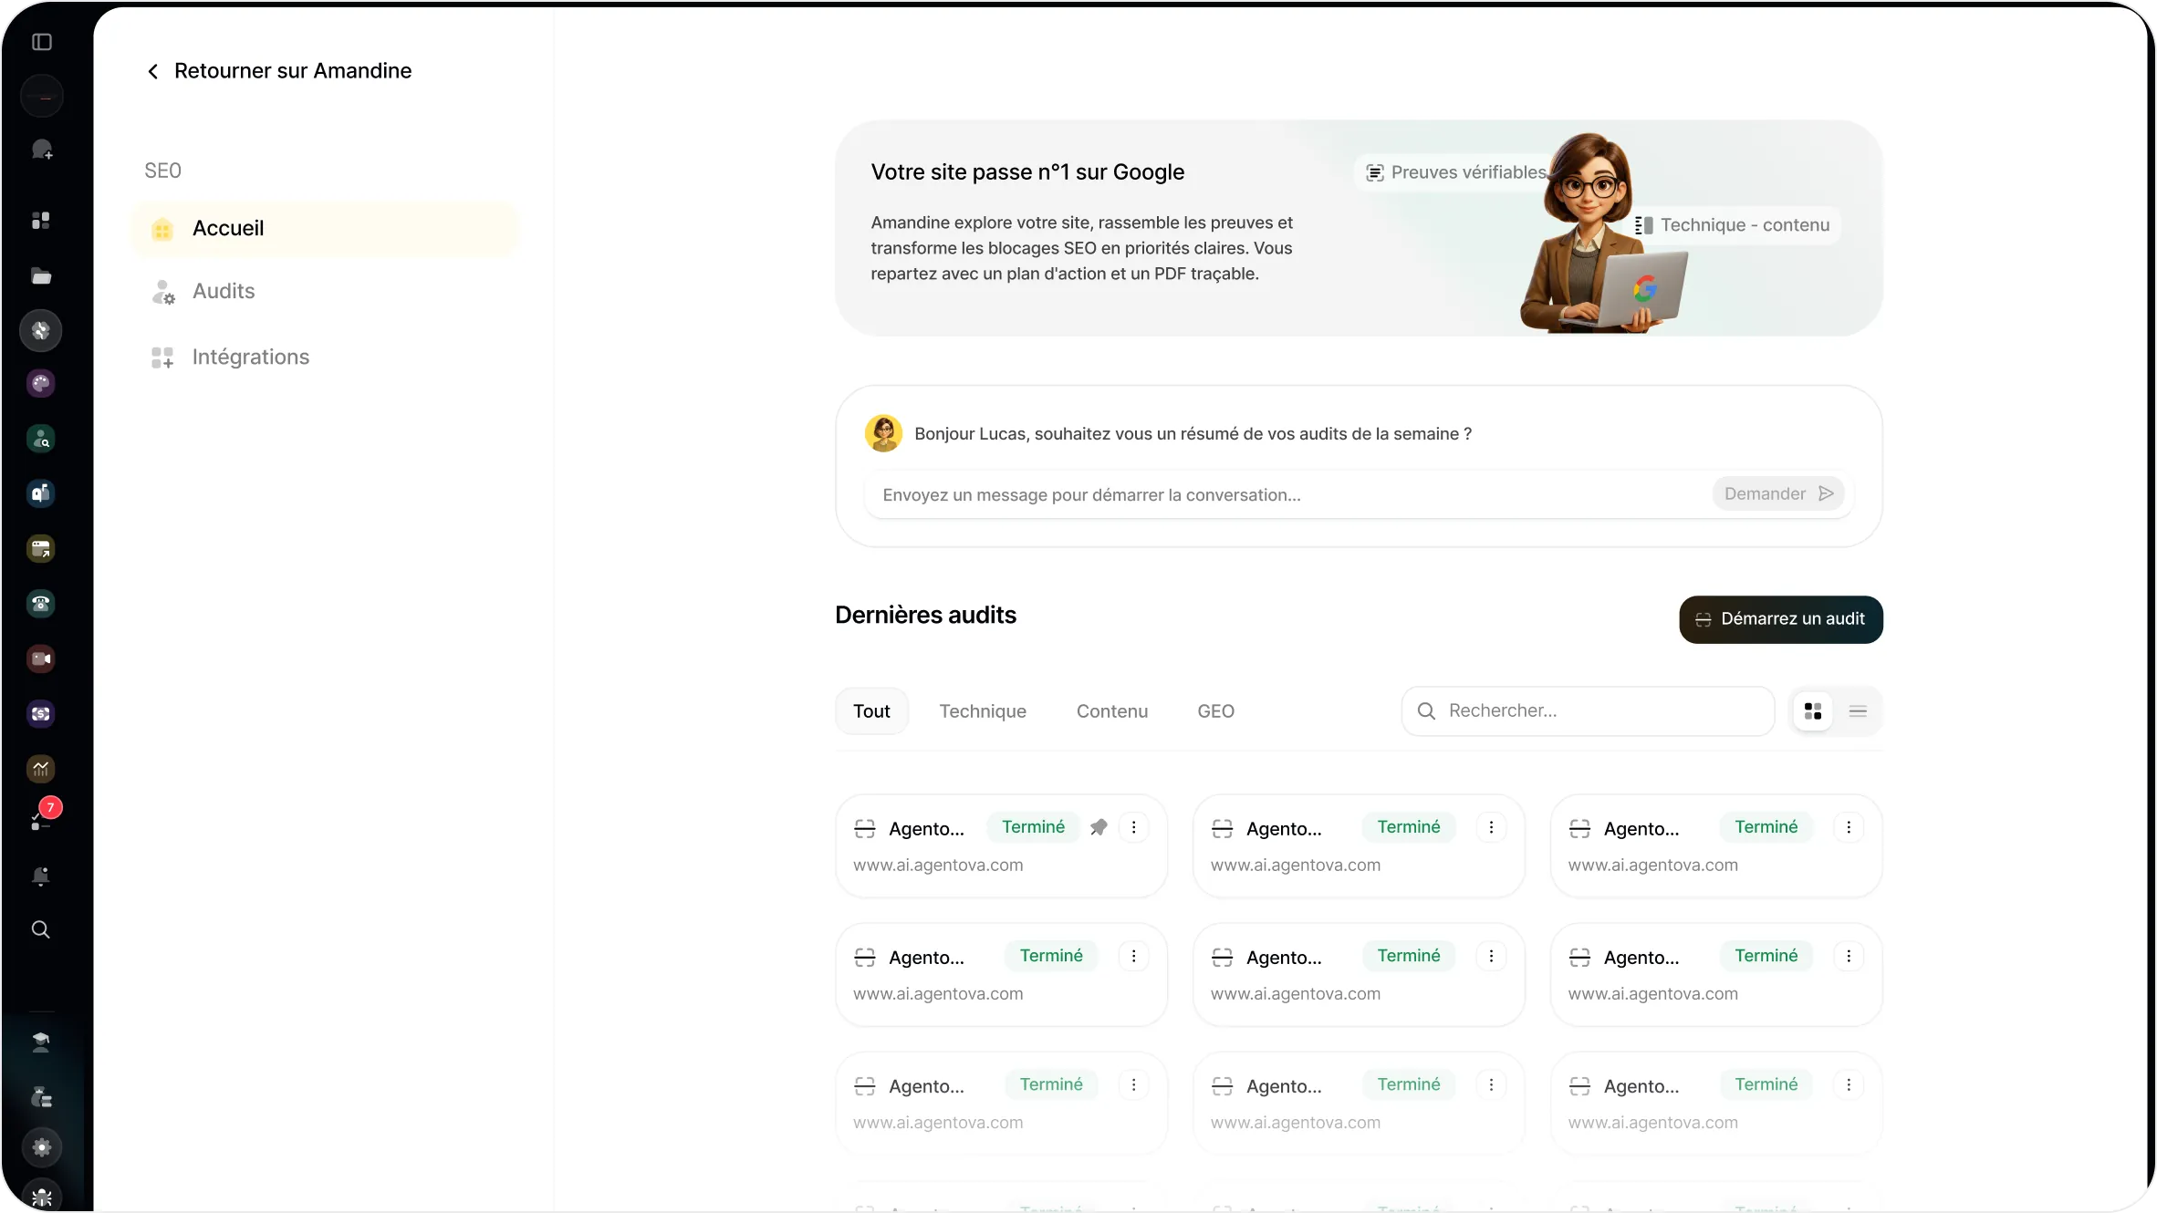Select the GEO filter tab
2157x1213 pixels.
tap(1215, 711)
